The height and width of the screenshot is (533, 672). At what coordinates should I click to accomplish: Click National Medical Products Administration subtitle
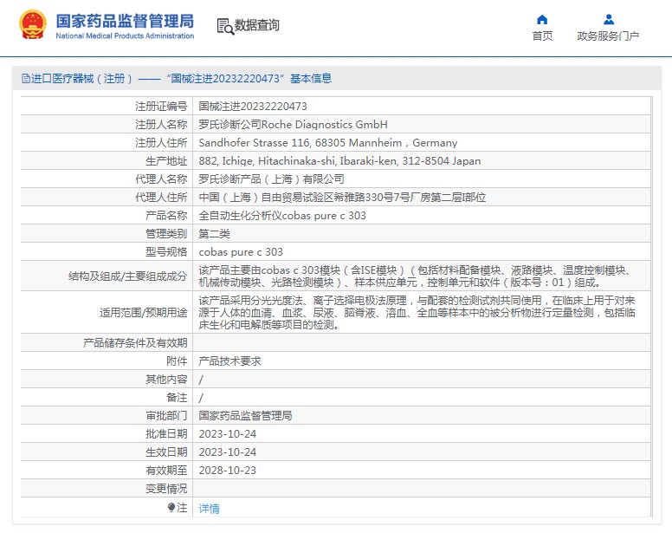pos(125,36)
